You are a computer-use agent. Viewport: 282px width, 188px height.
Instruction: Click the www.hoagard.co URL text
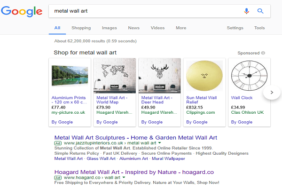click(82, 178)
